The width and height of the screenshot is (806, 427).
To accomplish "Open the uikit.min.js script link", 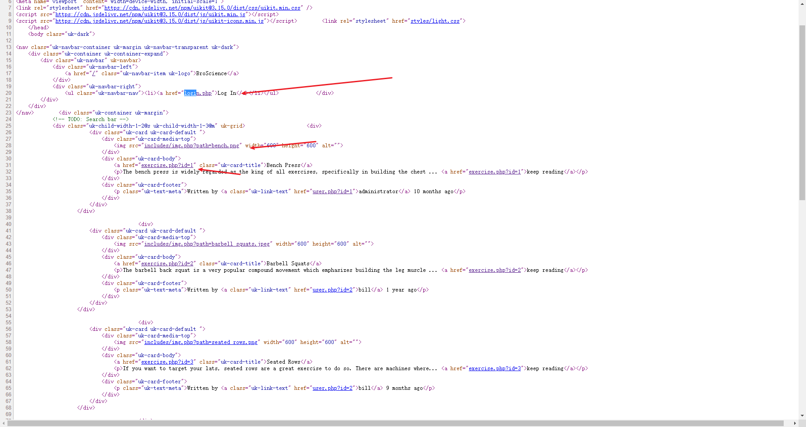I will pos(150,14).
